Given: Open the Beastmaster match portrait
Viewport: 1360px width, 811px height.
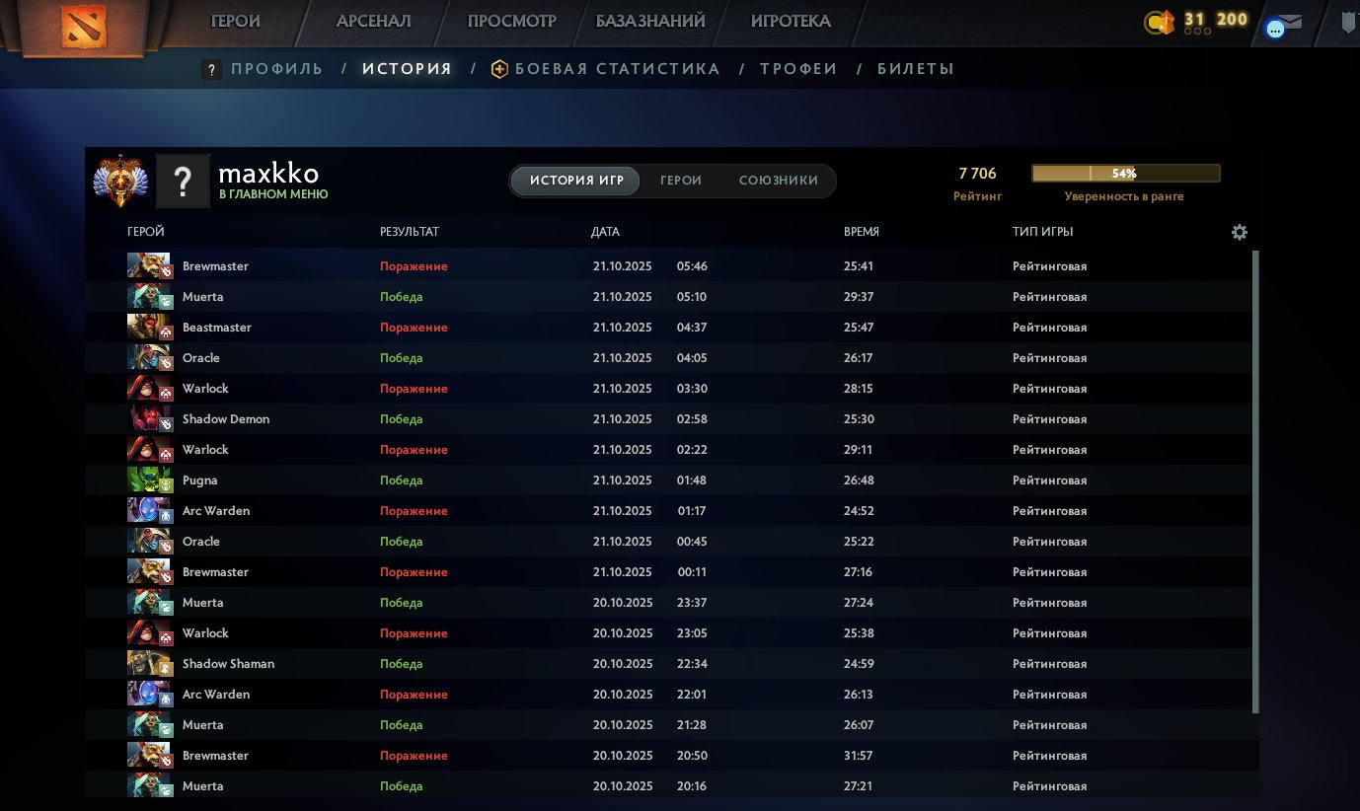Looking at the screenshot, I should tap(149, 328).
